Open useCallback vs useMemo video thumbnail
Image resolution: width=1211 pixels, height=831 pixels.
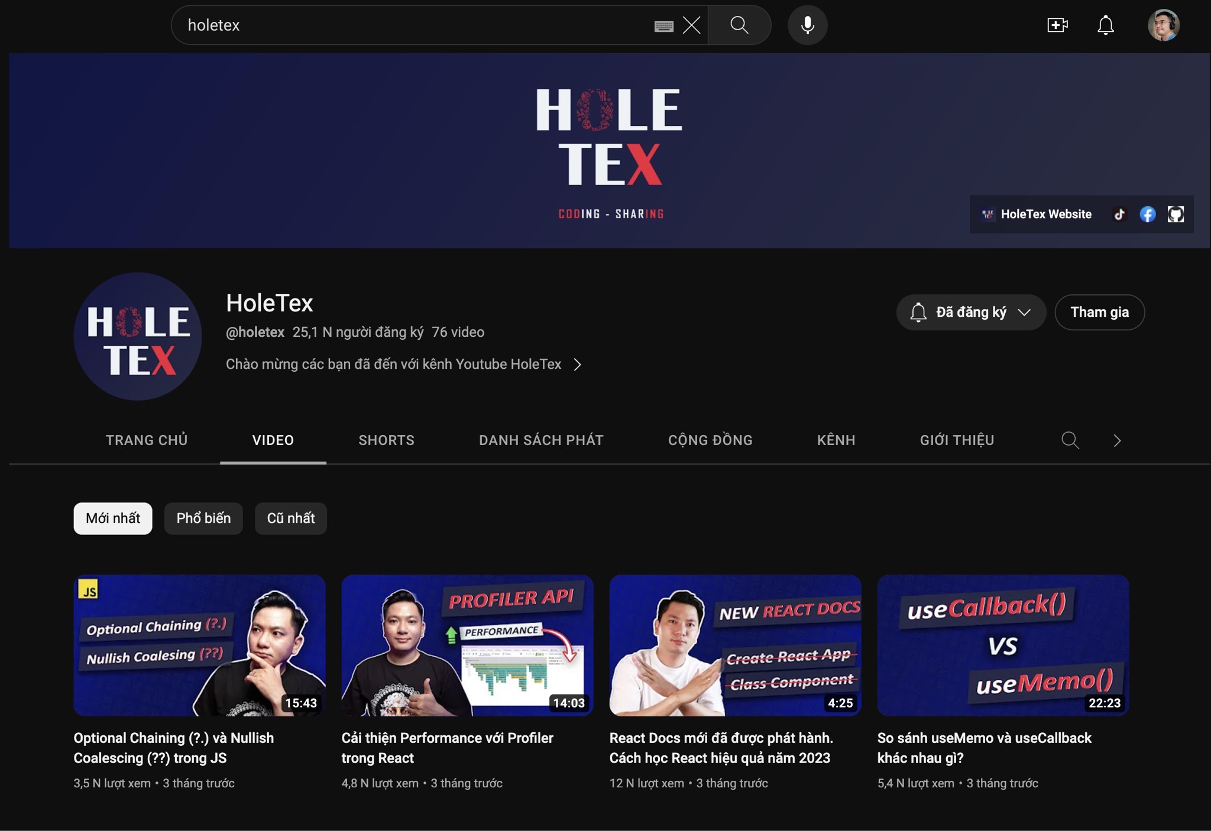(1003, 645)
